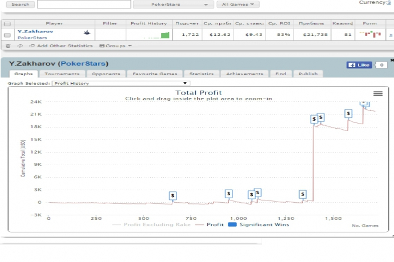Screen dimensions: 394x262
Task: Switch to the Achievements tab
Action: [x=244, y=74]
